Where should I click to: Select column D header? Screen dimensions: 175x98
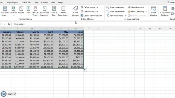pyautogui.click(x=32, y=29)
